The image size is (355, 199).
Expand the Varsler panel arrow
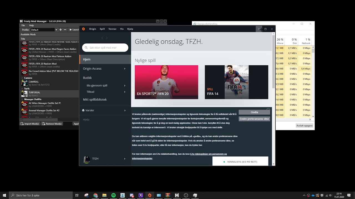click(125, 110)
